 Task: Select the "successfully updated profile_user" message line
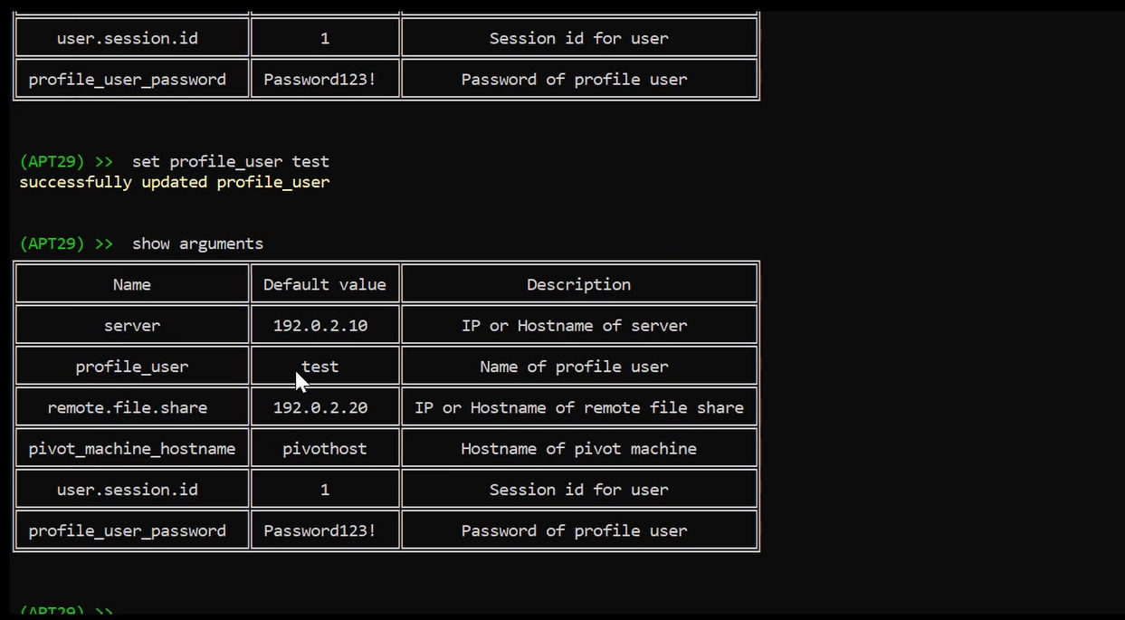coord(175,182)
